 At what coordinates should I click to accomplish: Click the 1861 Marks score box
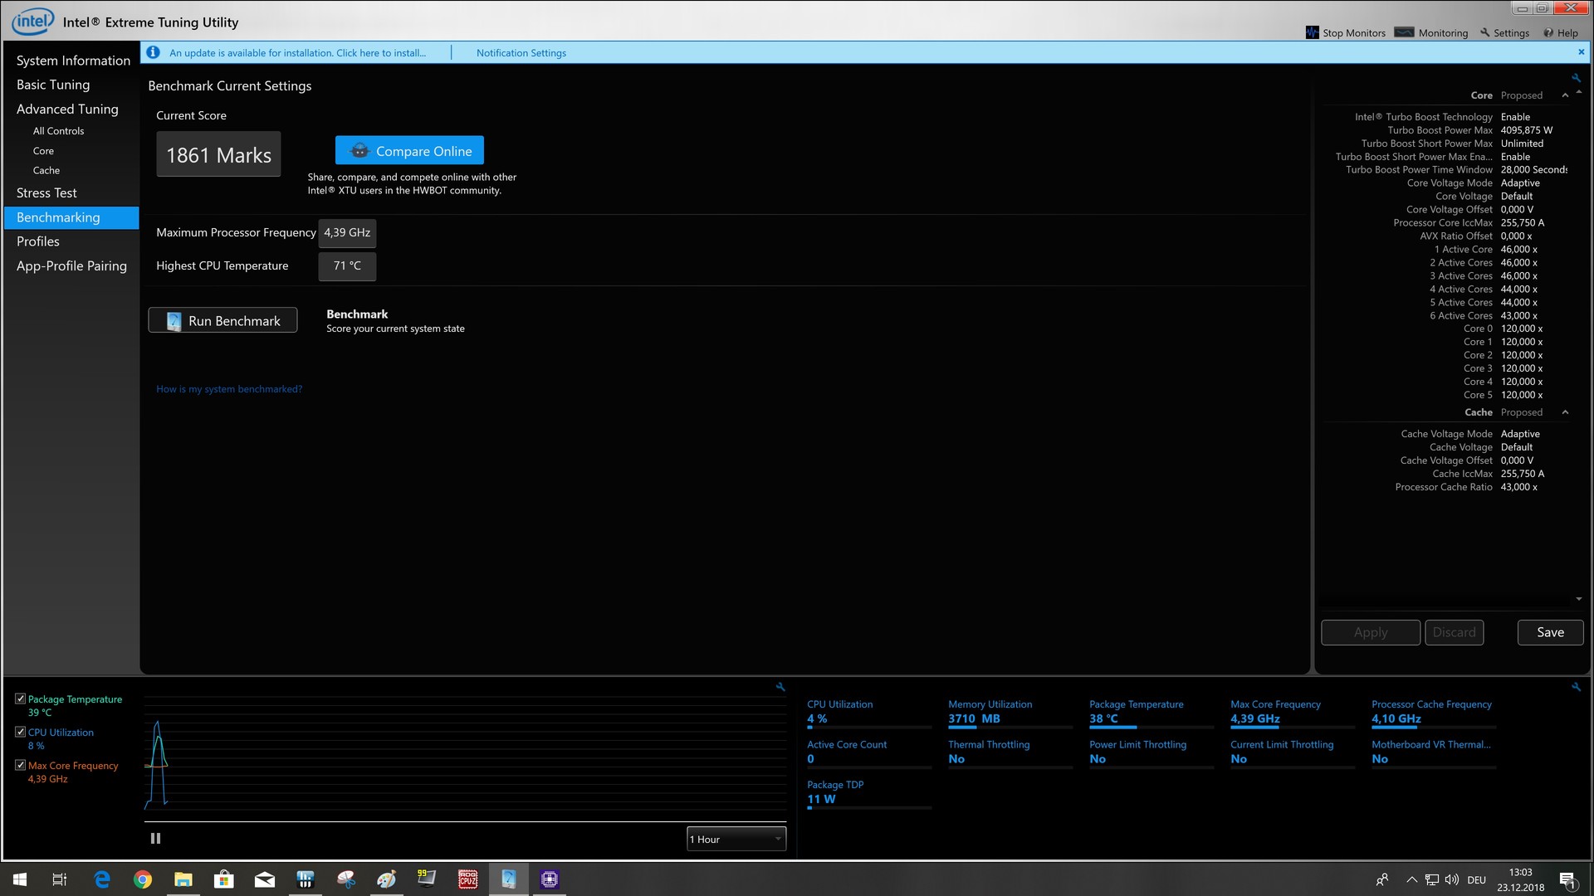[218, 154]
